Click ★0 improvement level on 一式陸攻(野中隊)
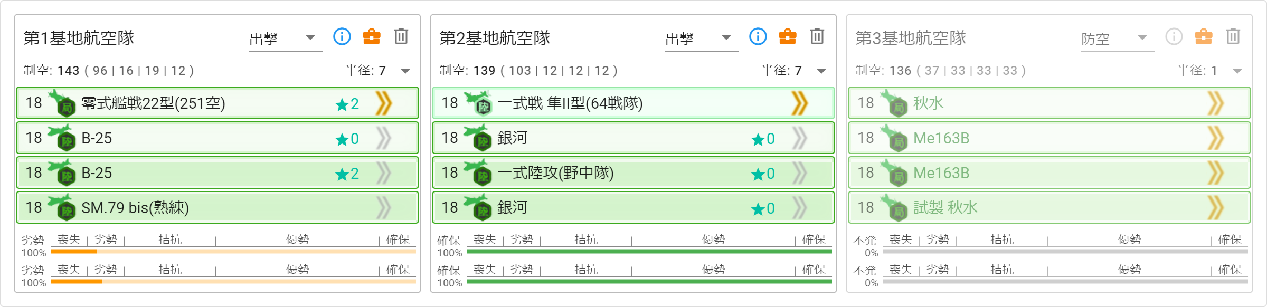Viewport: 1267px width, 307px height. (763, 174)
